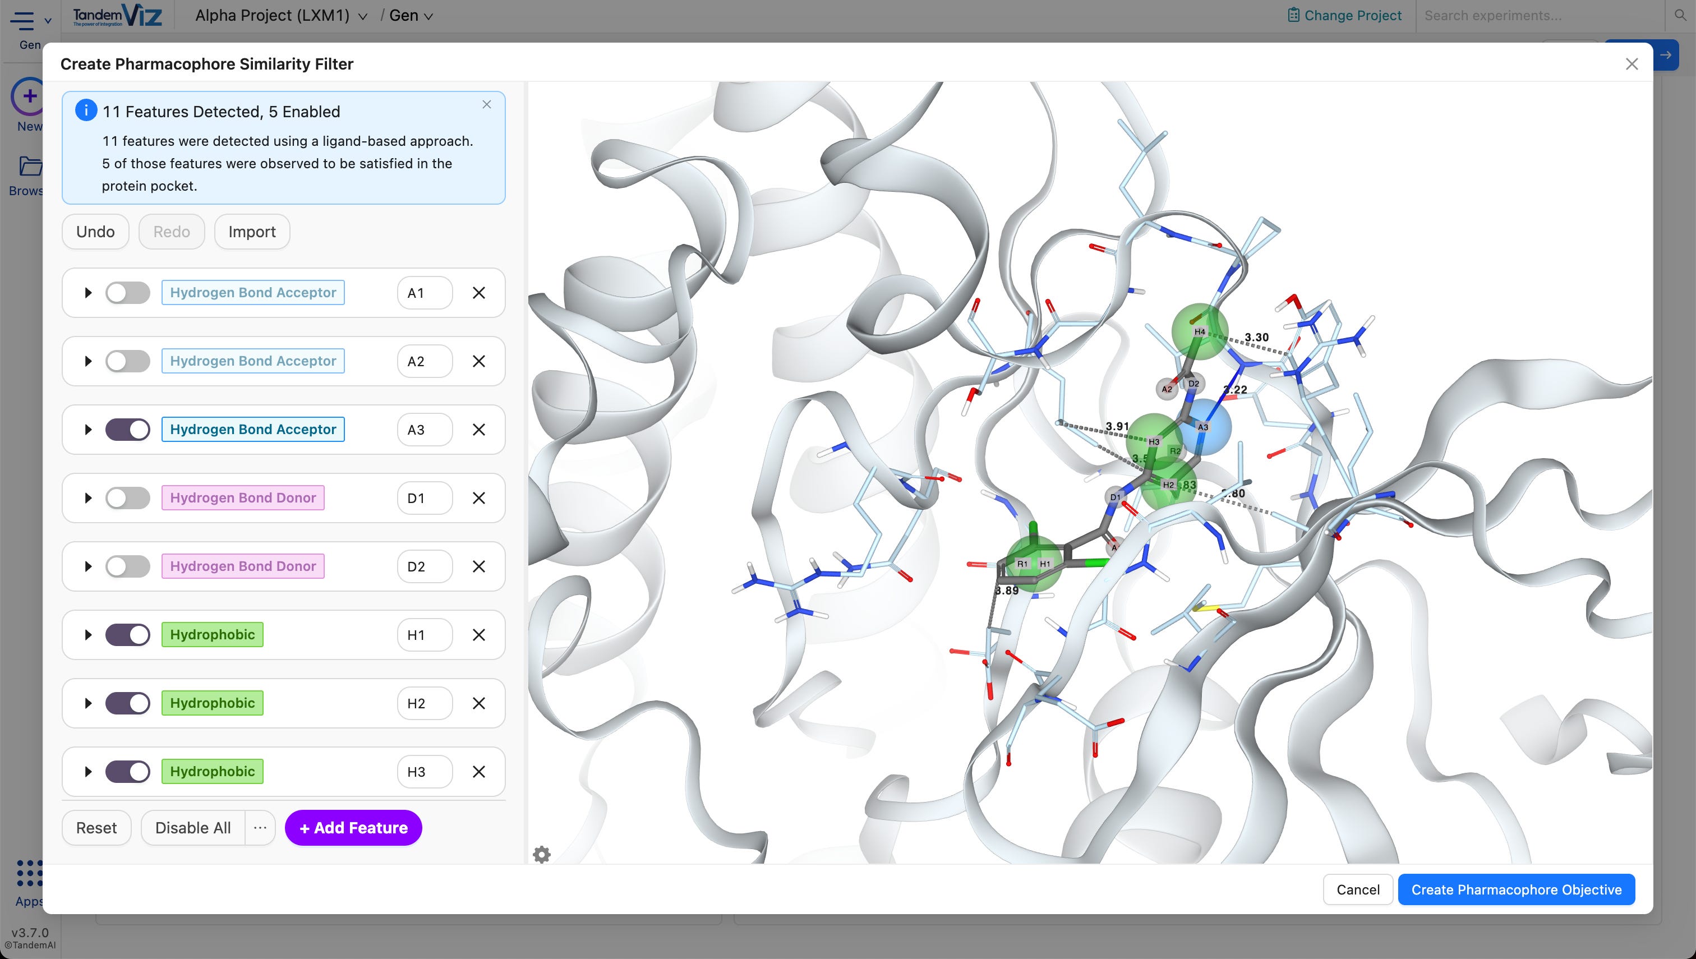
Task: Remove the A1 feature with X icon
Action: (x=479, y=292)
